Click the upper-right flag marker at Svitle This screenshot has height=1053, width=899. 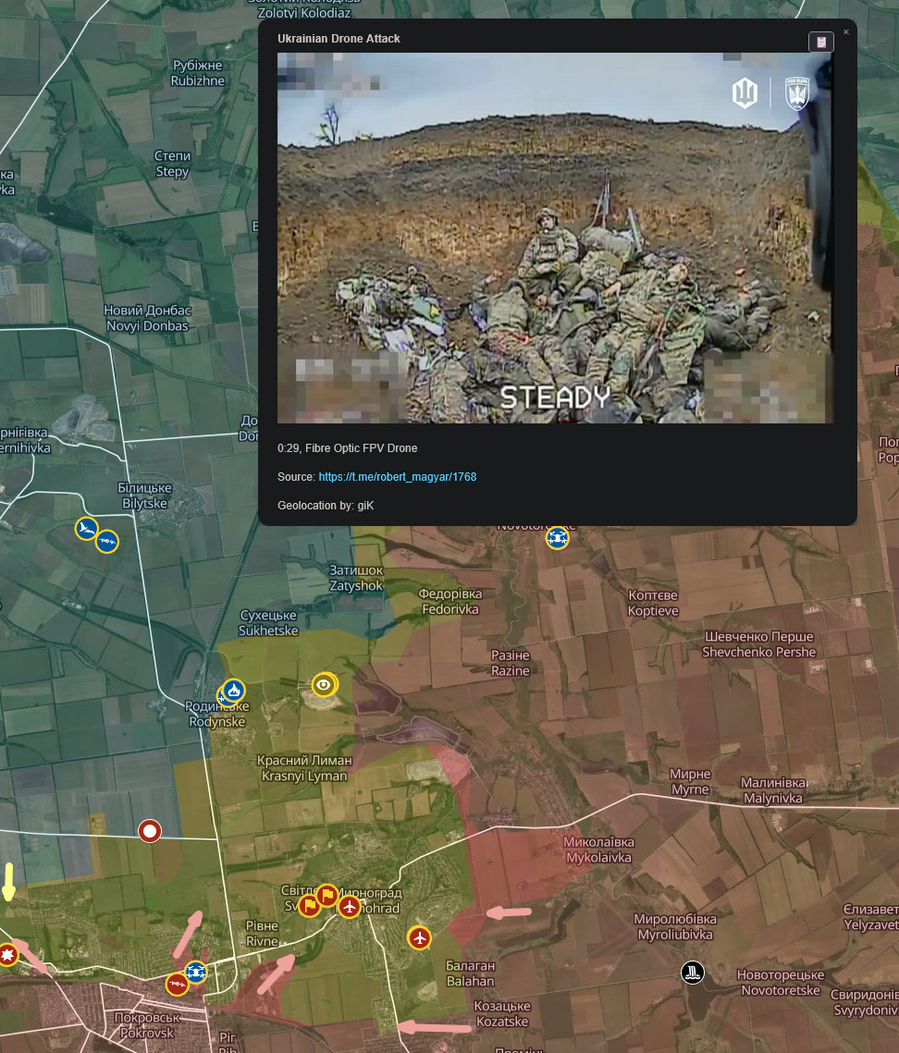(x=327, y=895)
